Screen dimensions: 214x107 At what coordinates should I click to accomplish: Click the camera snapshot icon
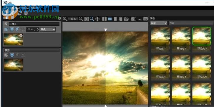tap(126, 19)
